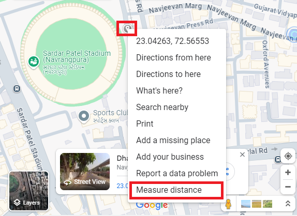The height and width of the screenshot is (216, 297).
Task: Select What's here? menu option
Action: pyautogui.click(x=177, y=90)
